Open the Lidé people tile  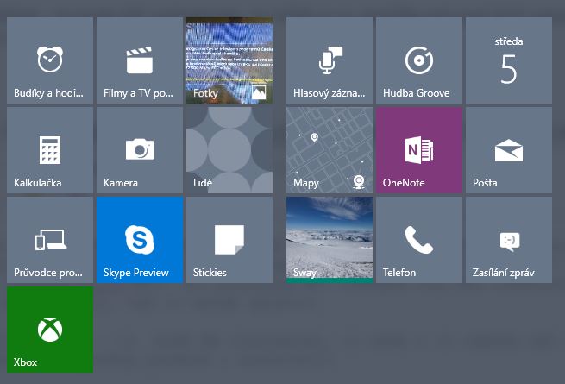click(229, 150)
